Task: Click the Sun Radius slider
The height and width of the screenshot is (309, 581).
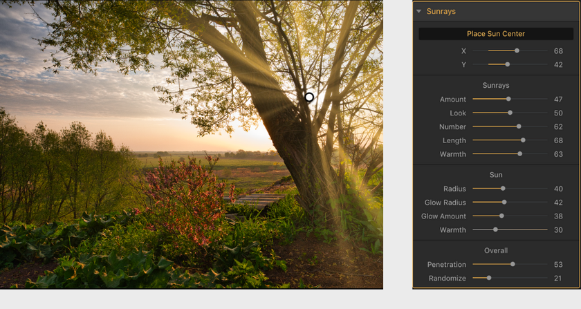Action: coord(510,189)
